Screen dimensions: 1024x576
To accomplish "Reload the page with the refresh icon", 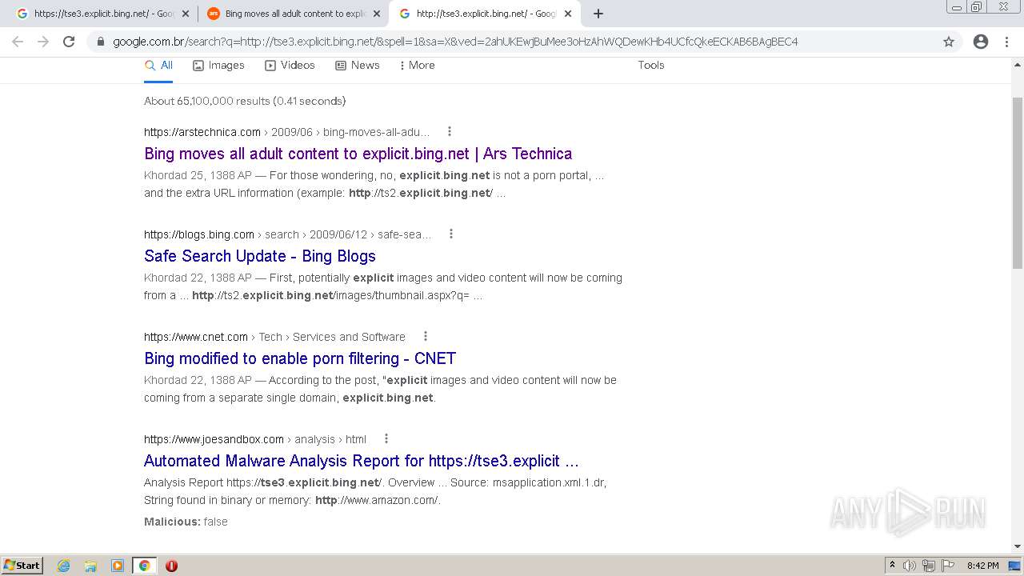I will (x=69, y=42).
